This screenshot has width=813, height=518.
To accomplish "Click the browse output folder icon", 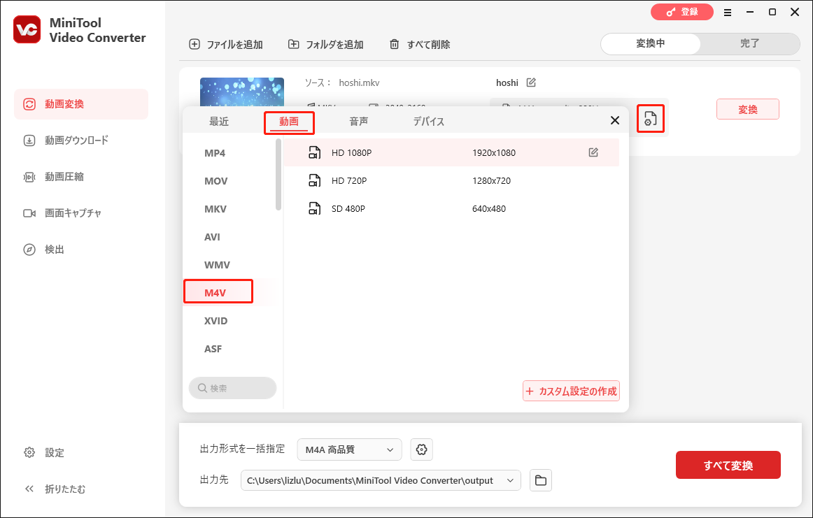I will pyautogui.click(x=541, y=480).
